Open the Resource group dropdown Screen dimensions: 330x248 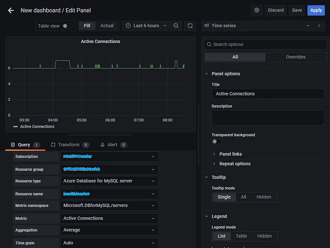pyautogui.click(x=110, y=169)
